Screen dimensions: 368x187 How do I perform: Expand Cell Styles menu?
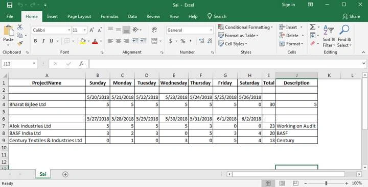click(233, 43)
